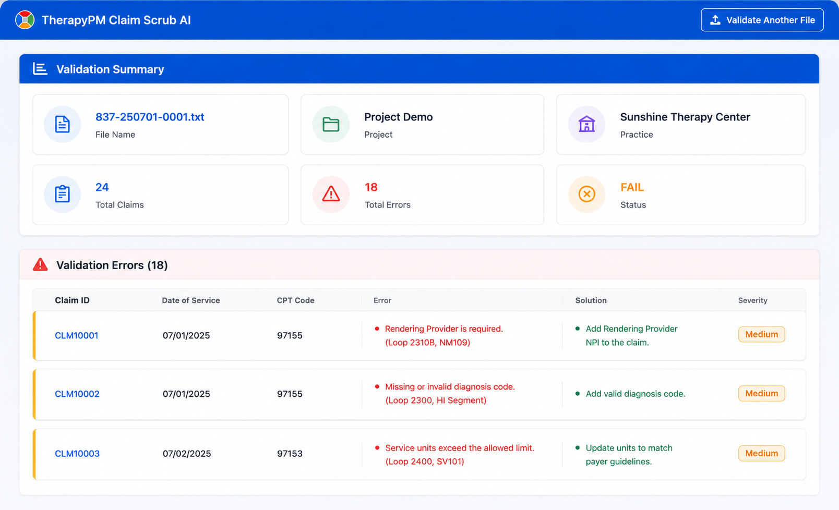Click the TherapyPM colorful logo icon
Screen dimensions: 839x510
[x=25, y=20]
